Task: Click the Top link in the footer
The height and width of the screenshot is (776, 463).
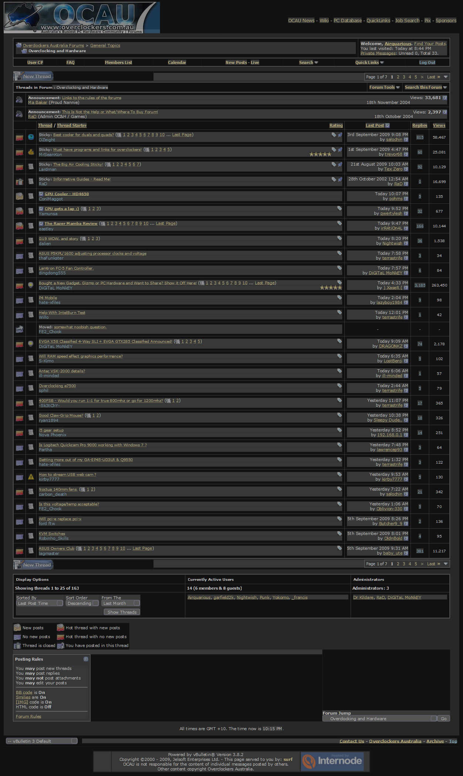Action: 453,741
